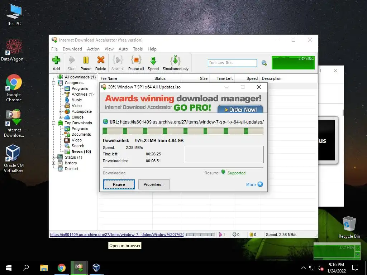This screenshot has height=275, width=367.
Task: Click the Add download toolbar icon
Action: coord(56,63)
